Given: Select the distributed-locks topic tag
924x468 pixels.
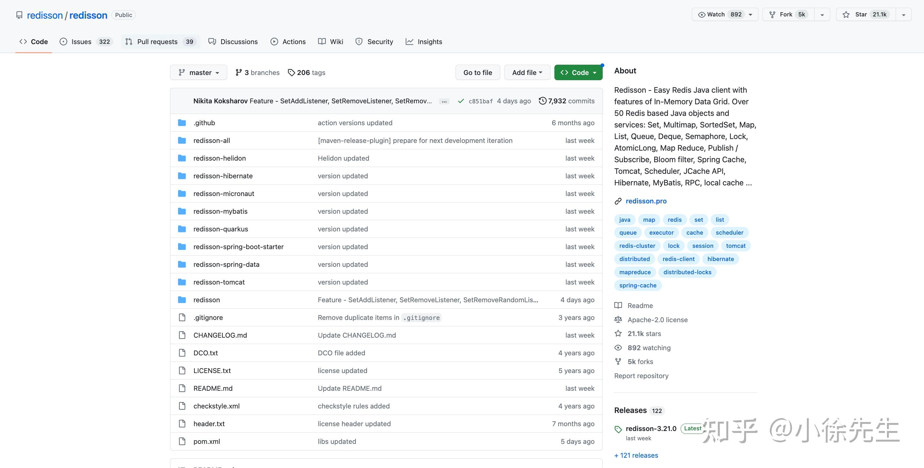Looking at the screenshot, I should [x=687, y=272].
